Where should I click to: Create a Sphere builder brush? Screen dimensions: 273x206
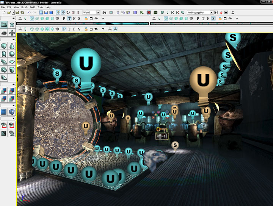tap(12, 54)
